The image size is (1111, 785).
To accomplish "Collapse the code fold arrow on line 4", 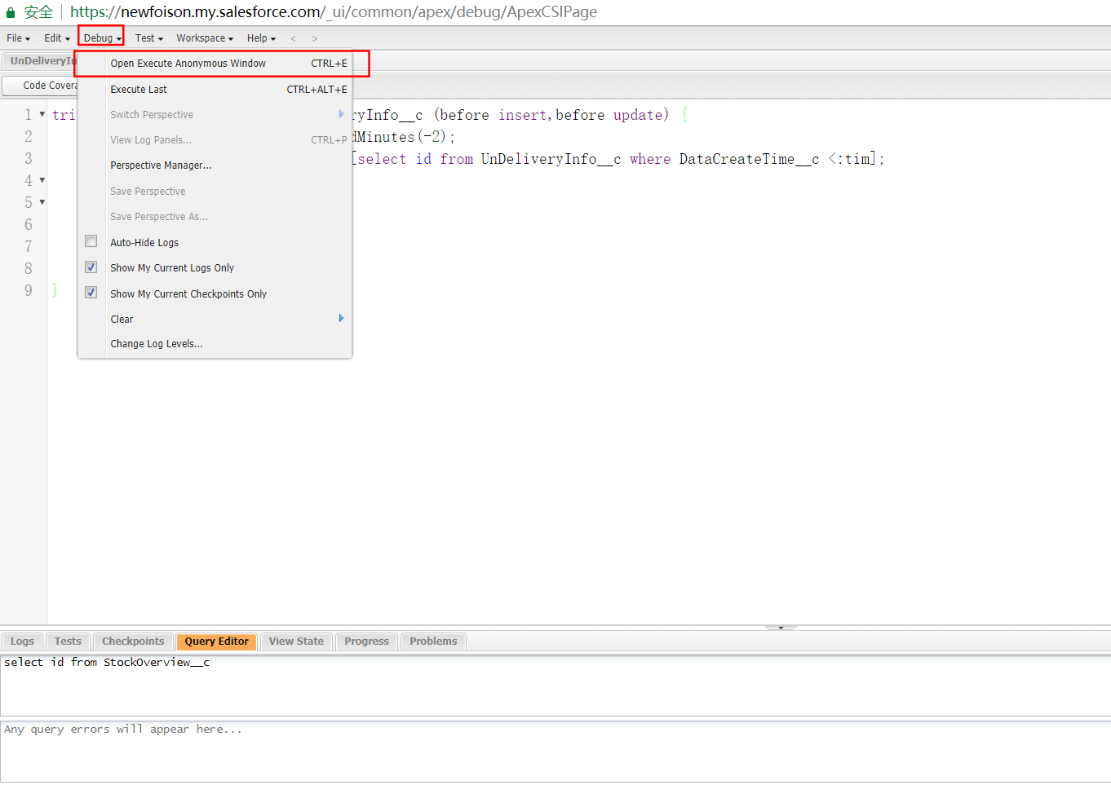I will coord(42,180).
